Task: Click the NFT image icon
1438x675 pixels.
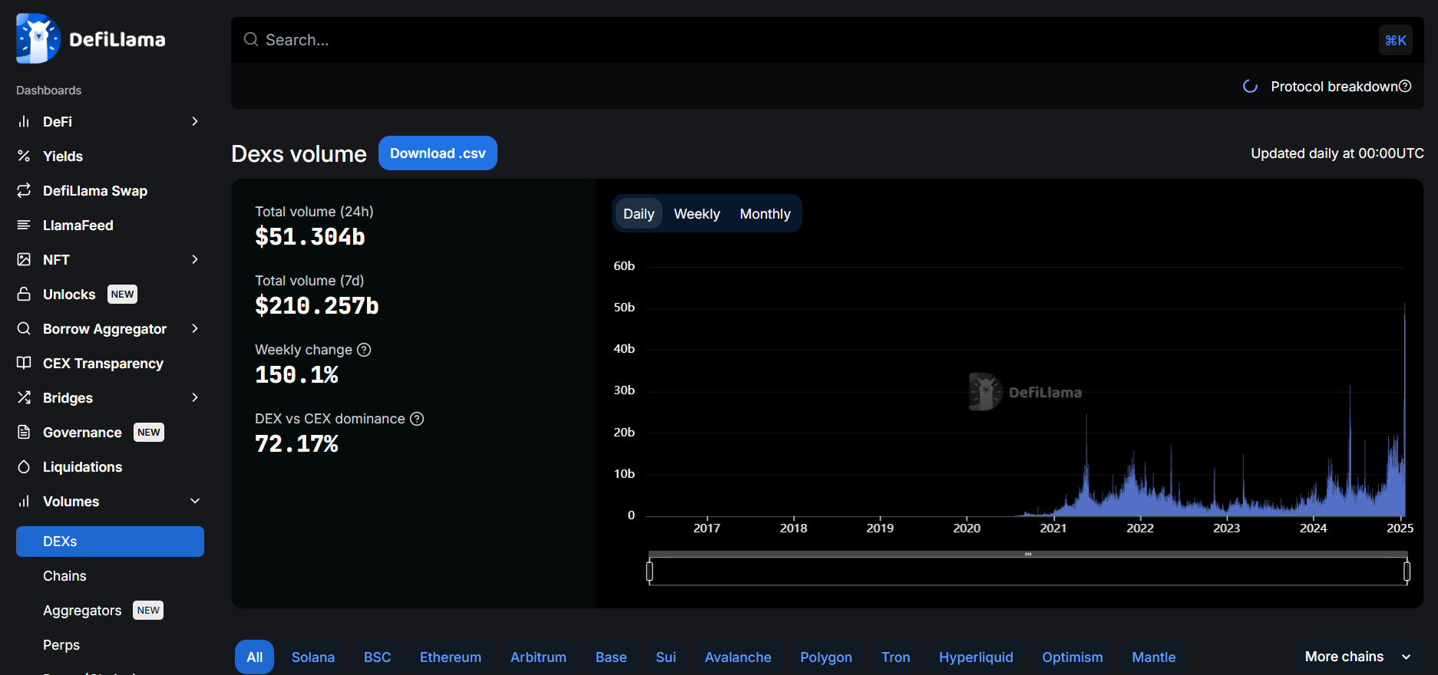Action: pyautogui.click(x=24, y=259)
